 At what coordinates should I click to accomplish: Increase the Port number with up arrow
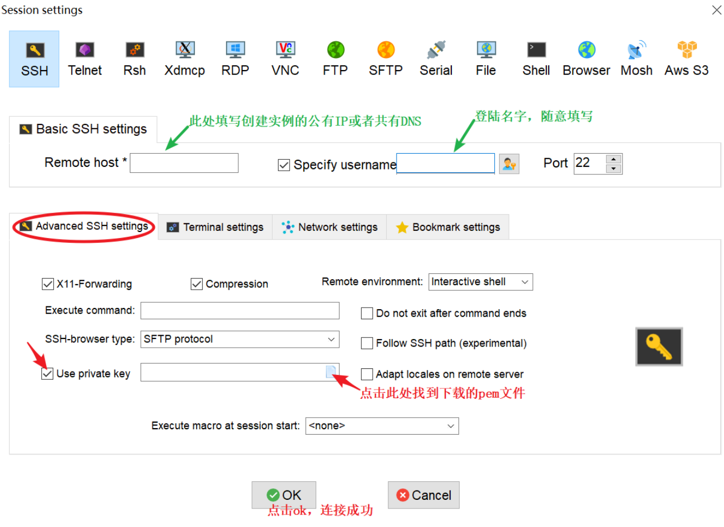click(614, 159)
